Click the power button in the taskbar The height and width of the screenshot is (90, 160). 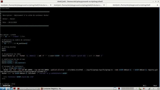click(158, 89)
